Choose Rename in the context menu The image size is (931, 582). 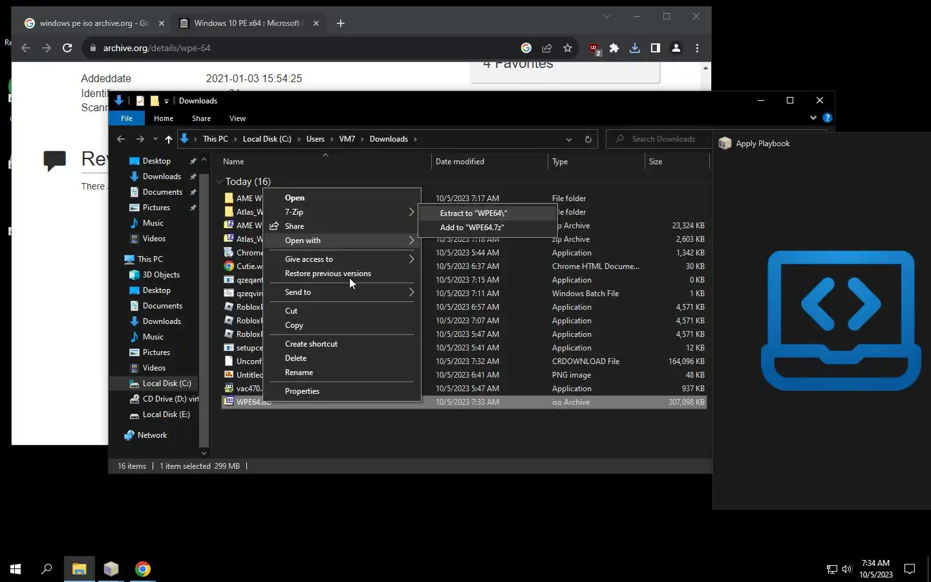point(341,372)
